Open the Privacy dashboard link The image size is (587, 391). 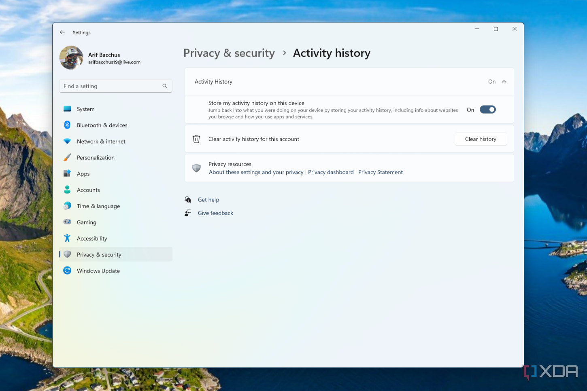coord(331,172)
